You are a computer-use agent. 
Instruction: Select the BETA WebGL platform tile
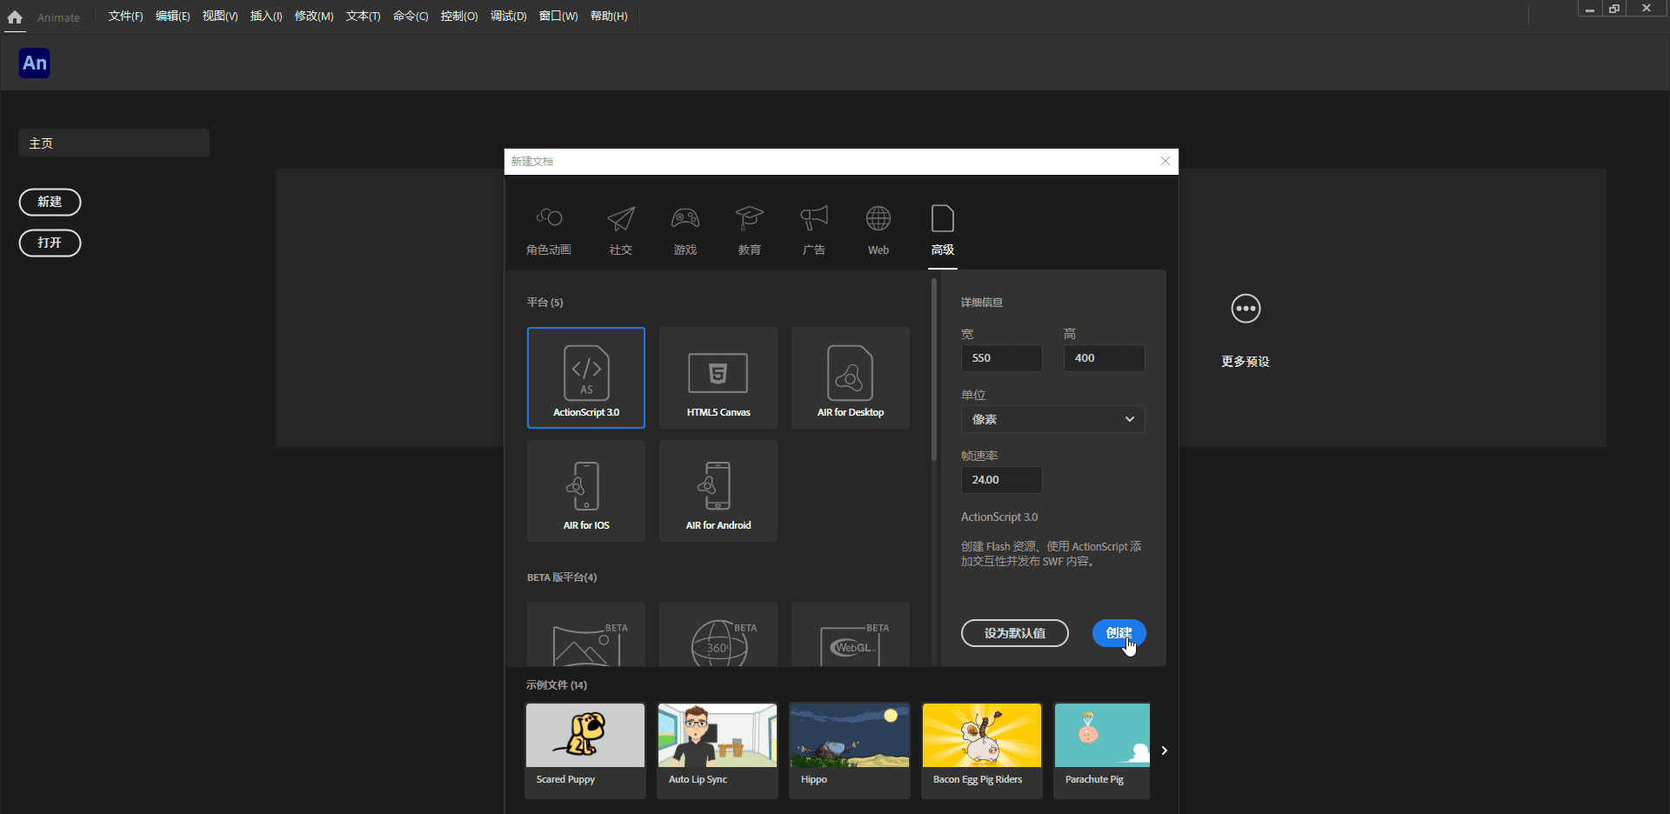click(851, 635)
